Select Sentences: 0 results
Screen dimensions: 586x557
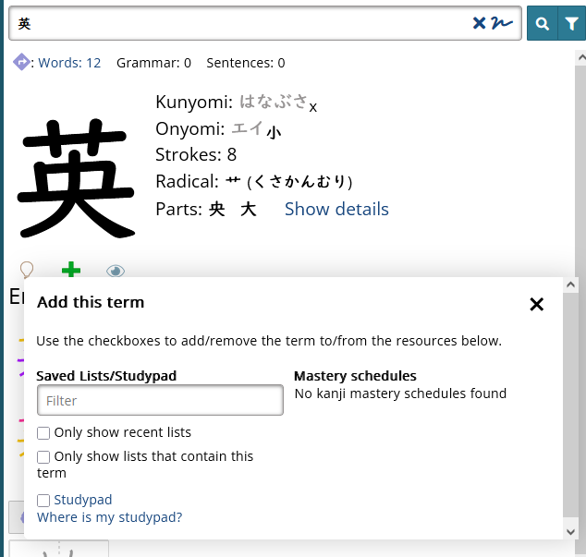[x=246, y=63]
